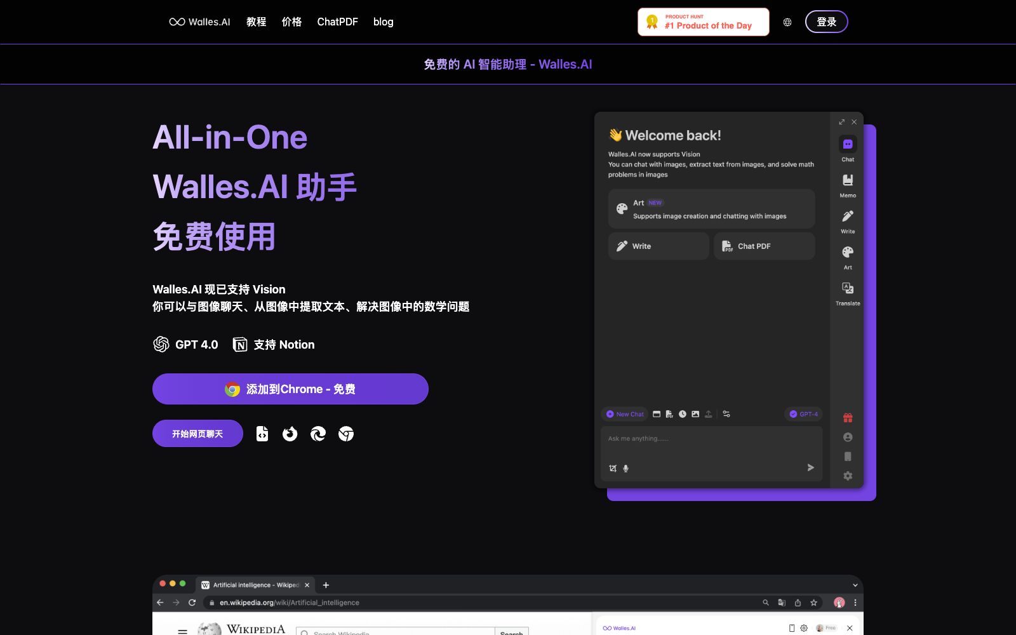This screenshot has width=1016, height=635.
Task: Click the tab list chevron in demo browser
Action: (x=855, y=585)
